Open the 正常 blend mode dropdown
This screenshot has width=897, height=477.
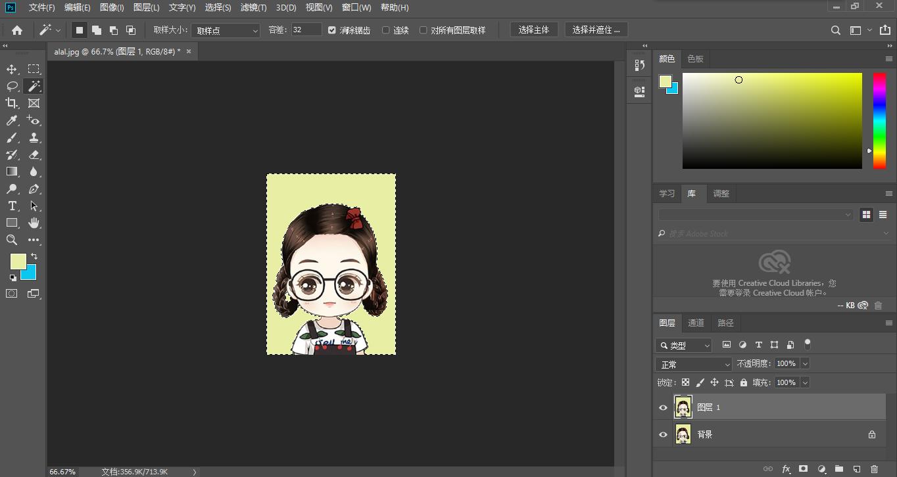click(x=693, y=363)
